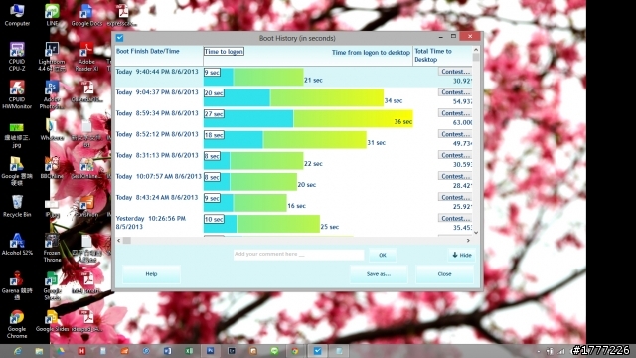Screen dimensions: 636x358
Task: Switch to Lightroom in taskbar
Action: pos(232,351)
